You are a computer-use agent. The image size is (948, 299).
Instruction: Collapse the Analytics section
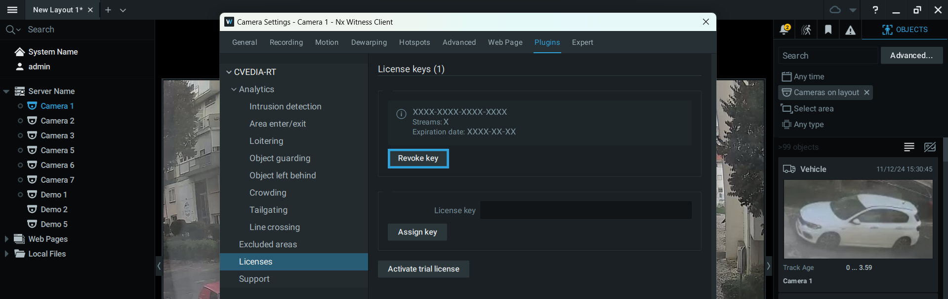234,89
